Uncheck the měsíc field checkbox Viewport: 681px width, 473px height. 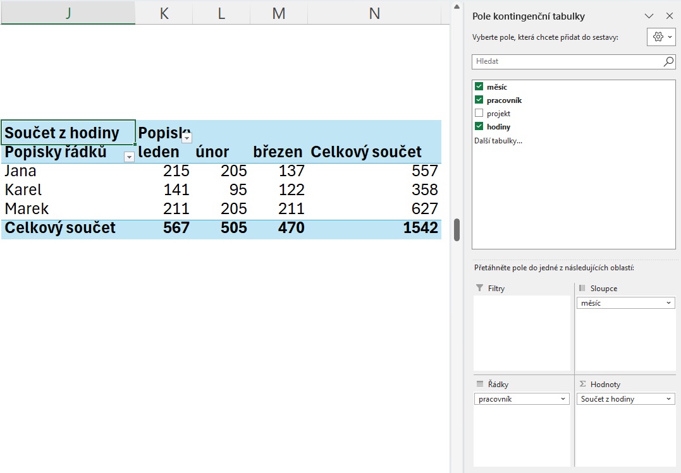coord(479,87)
